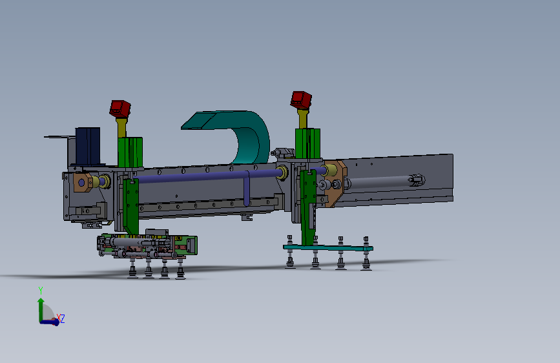Select the right brown mounting plate
This screenshot has height=363, width=560.
(x=337, y=183)
